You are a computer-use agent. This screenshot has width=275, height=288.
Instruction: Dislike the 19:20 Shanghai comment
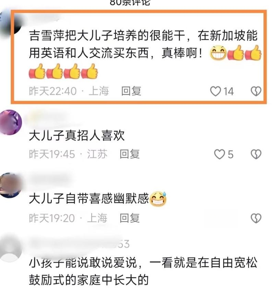[x=256, y=218]
